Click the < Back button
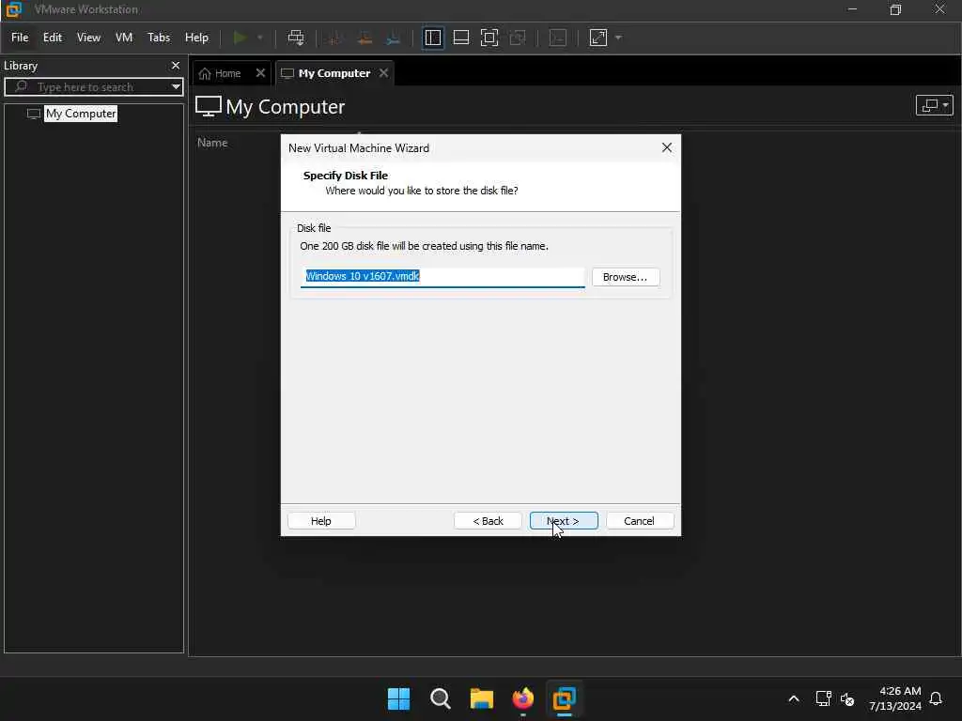 tap(488, 521)
